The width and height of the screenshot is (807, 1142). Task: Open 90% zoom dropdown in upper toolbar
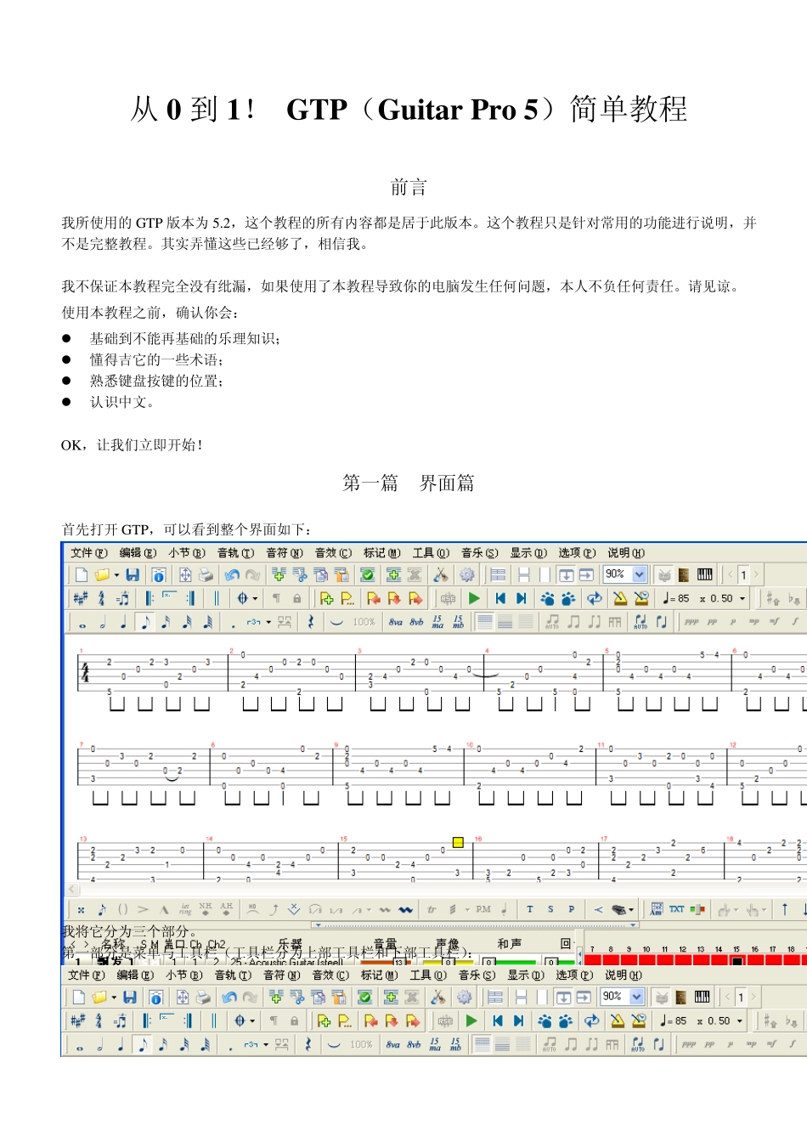tap(640, 575)
